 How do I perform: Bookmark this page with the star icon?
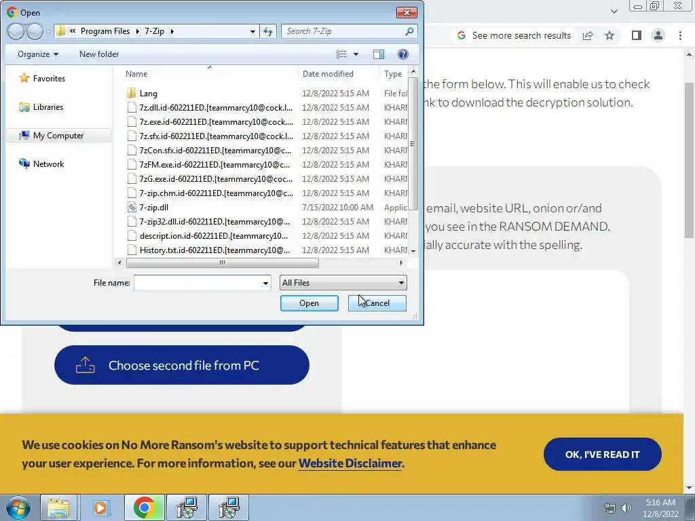(609, 35)
